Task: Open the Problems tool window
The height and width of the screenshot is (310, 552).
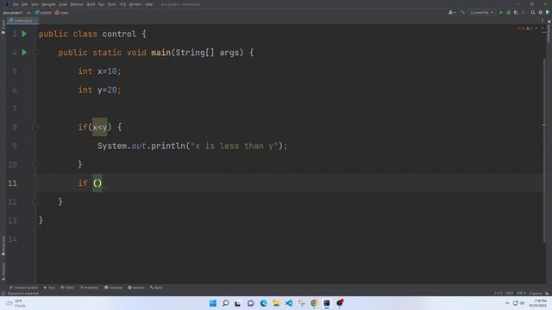Action: click(89, 288)
